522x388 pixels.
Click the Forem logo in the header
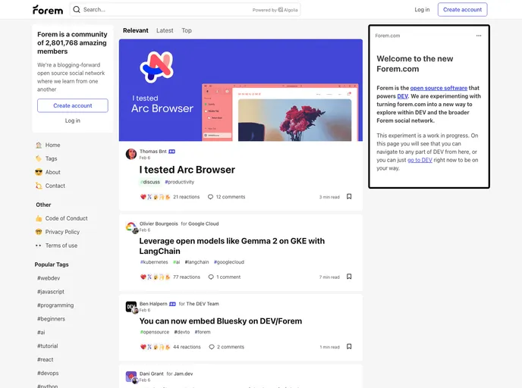click(48, 10)
